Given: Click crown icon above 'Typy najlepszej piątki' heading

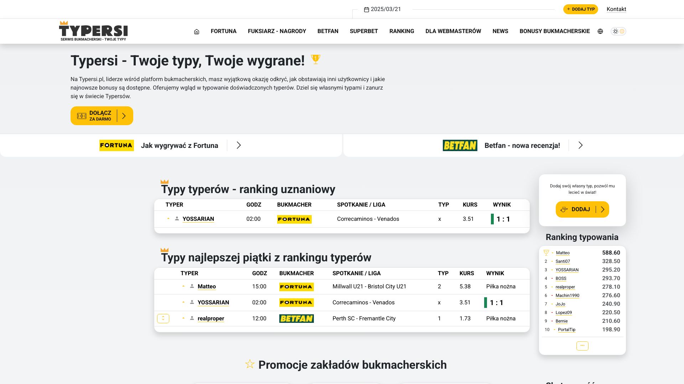Looking at the screenshot, I should (165, 250).
